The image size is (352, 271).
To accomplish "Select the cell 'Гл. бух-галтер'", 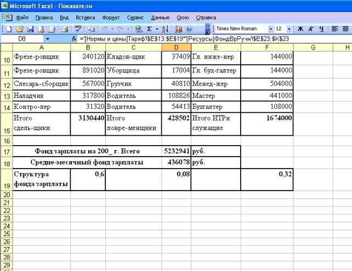I will (215, 71).
